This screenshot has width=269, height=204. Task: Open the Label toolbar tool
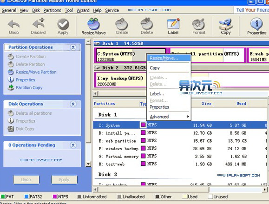point(173,26)
